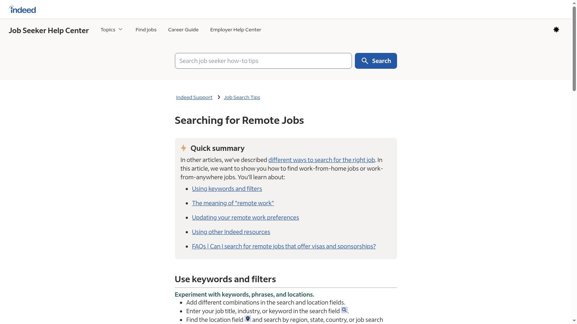Click the chevron beside Topics
The height and width of the screenshot is (324, 577).
(x=120, y=30)
